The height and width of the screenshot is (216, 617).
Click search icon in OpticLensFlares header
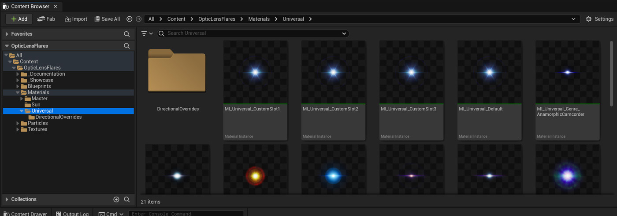pyautogui.click(x=127, y=46)
